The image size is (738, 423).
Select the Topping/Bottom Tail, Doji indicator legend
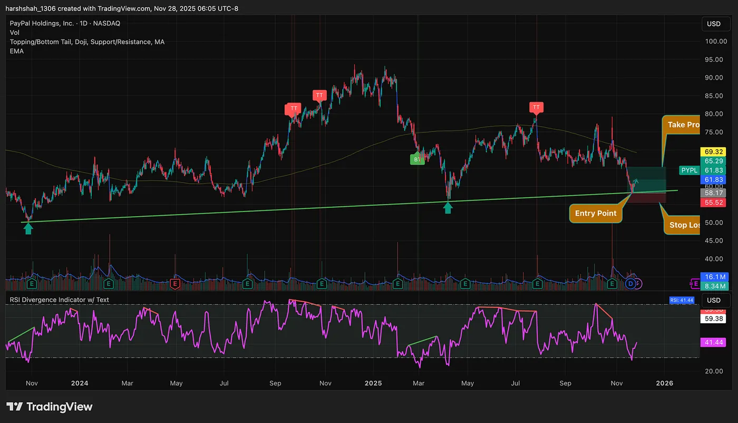pos(87,42)
